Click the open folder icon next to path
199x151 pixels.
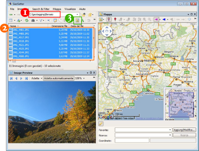click(x=84, y=14)
